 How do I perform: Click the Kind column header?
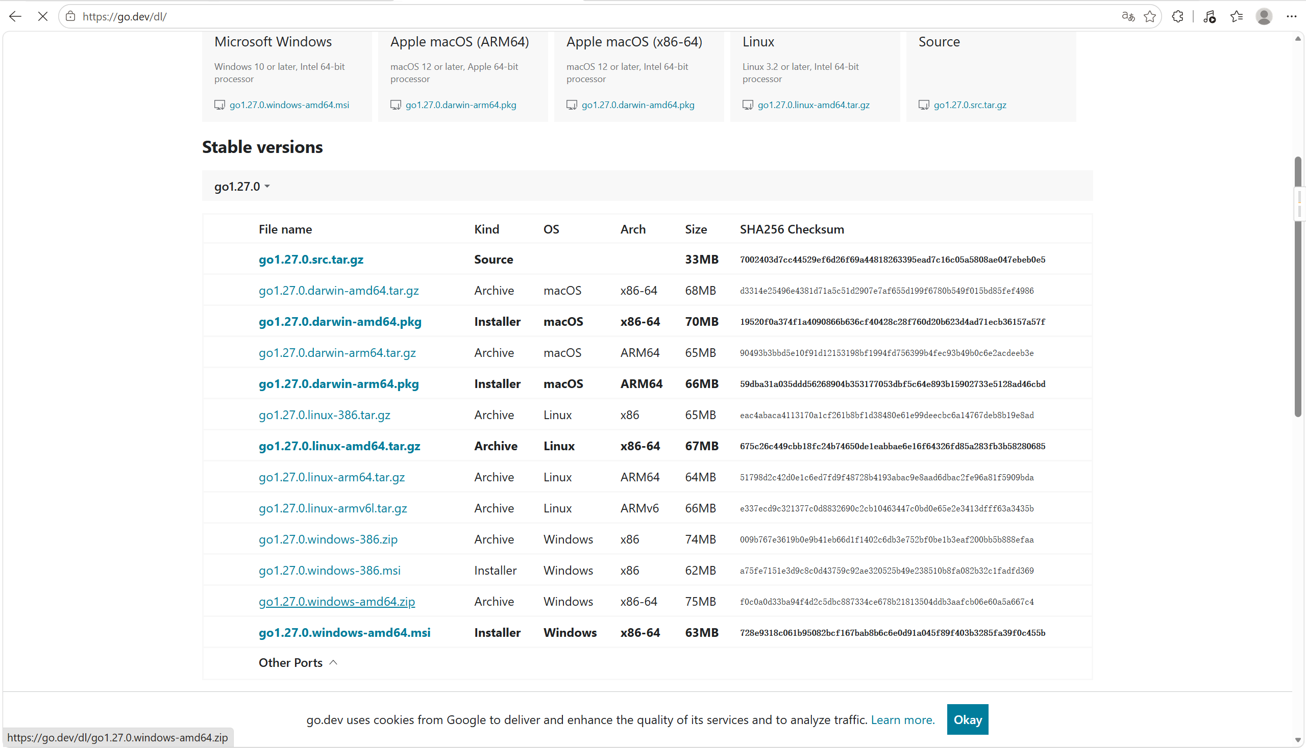(x=486, y=229)
